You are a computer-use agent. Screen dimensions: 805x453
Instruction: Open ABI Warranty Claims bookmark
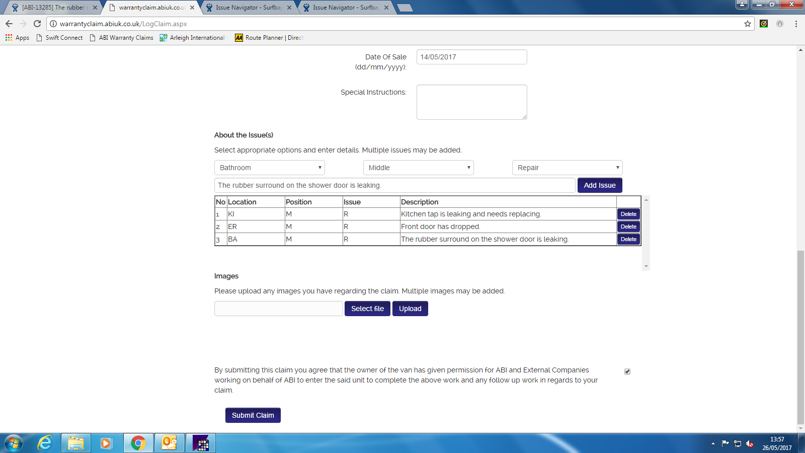(121, 38)
